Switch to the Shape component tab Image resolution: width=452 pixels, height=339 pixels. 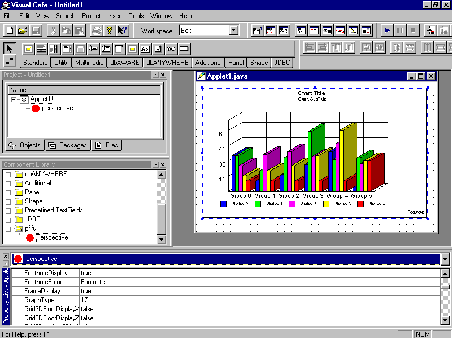click(259, 63)
